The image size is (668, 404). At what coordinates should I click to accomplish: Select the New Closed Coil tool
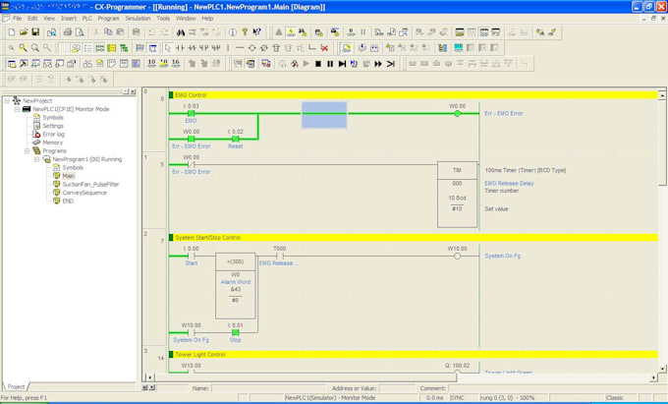coord(263,48)
